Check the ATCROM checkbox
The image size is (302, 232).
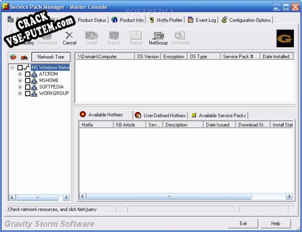point(28,74)
